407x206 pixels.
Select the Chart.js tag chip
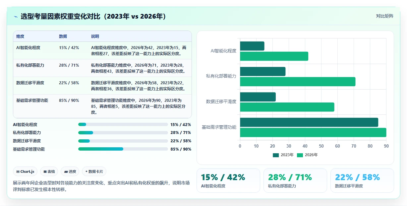26,172
